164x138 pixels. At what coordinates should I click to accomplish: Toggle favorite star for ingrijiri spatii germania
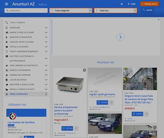pos(111,103)
